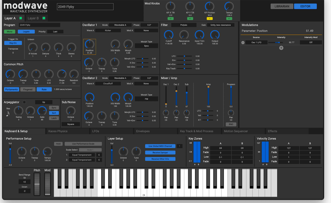This screenshot has width=331, height=203.
Task: Click the Osc 2 Pan knob in Mixer
Action: [x=176, y=113]
